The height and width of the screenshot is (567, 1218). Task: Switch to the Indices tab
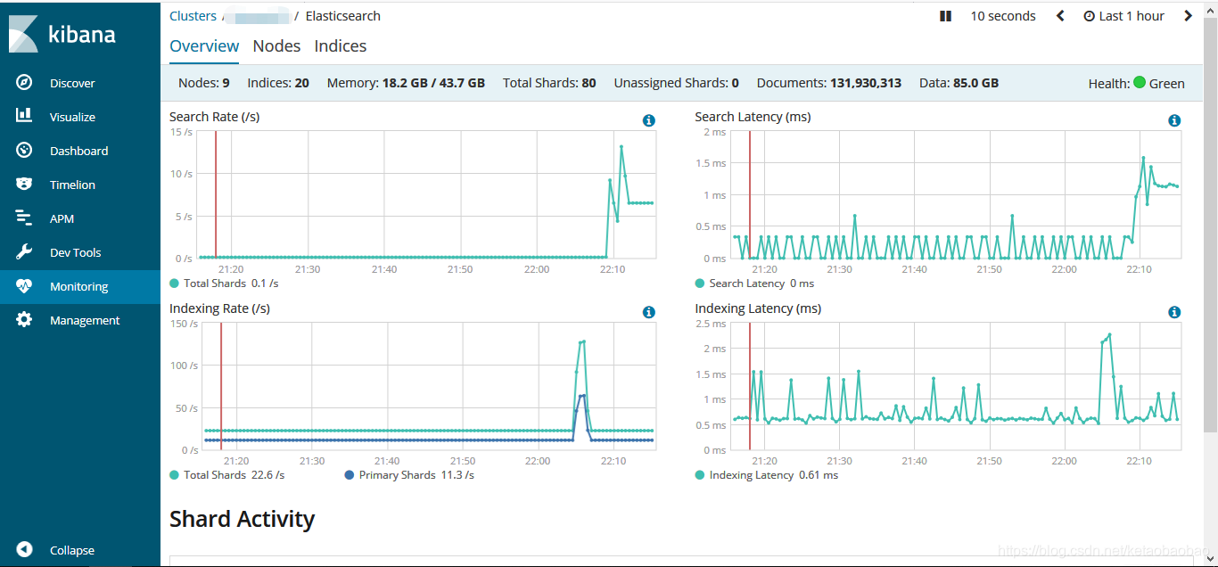pyautogui.click(x=341, y=46)
